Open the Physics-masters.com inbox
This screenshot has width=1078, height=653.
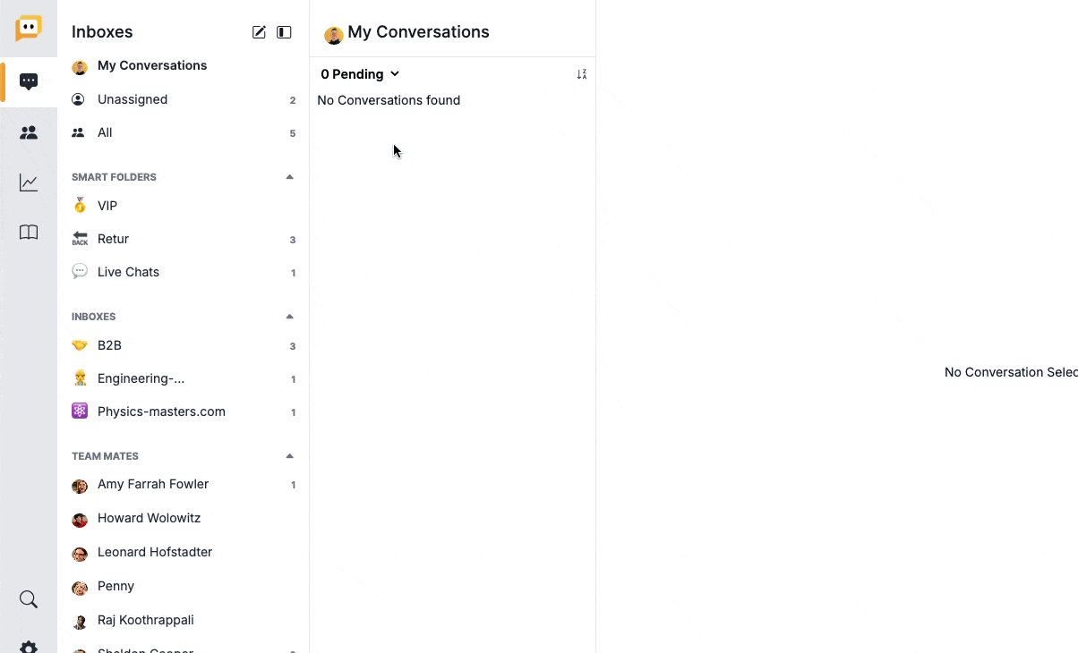pos(161,411)
